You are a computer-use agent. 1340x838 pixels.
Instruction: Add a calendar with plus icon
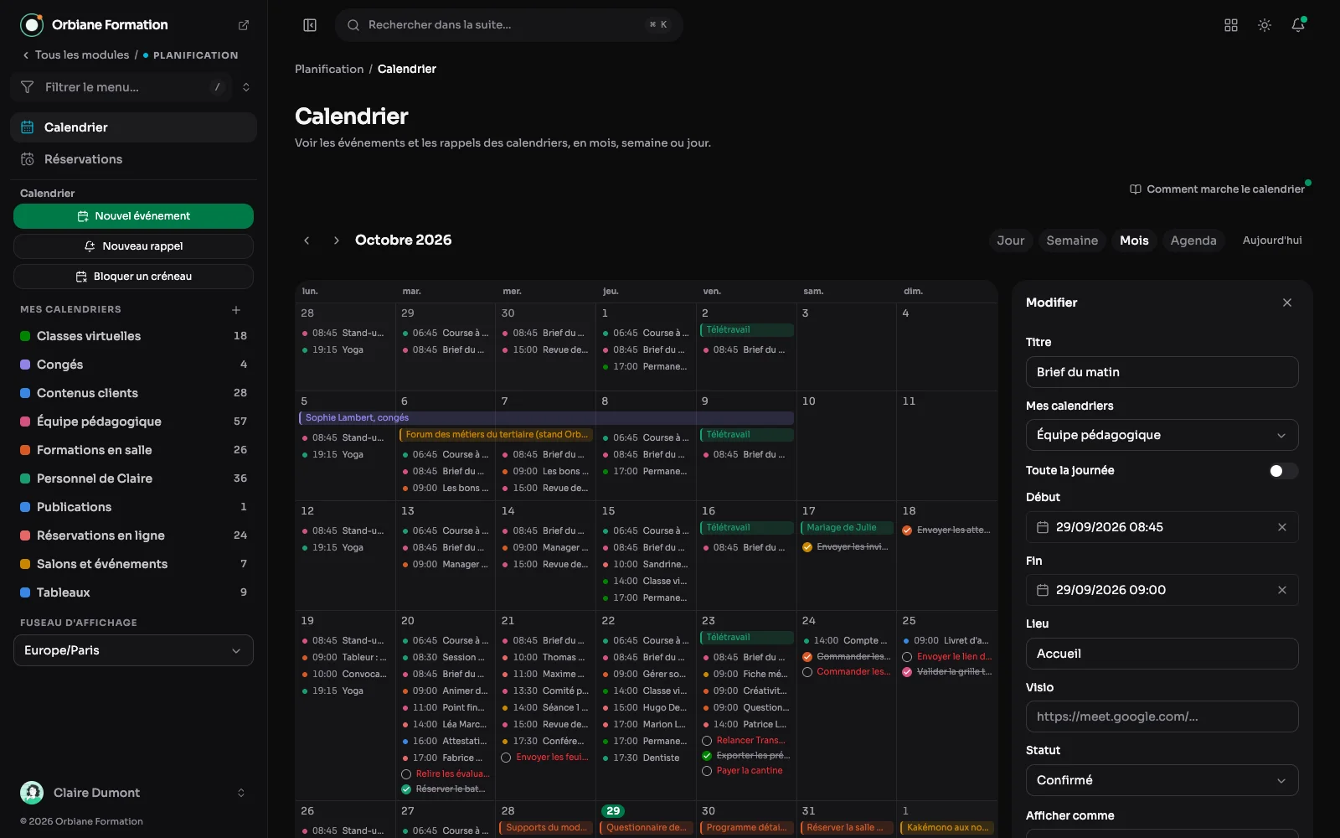click(236, 310)
